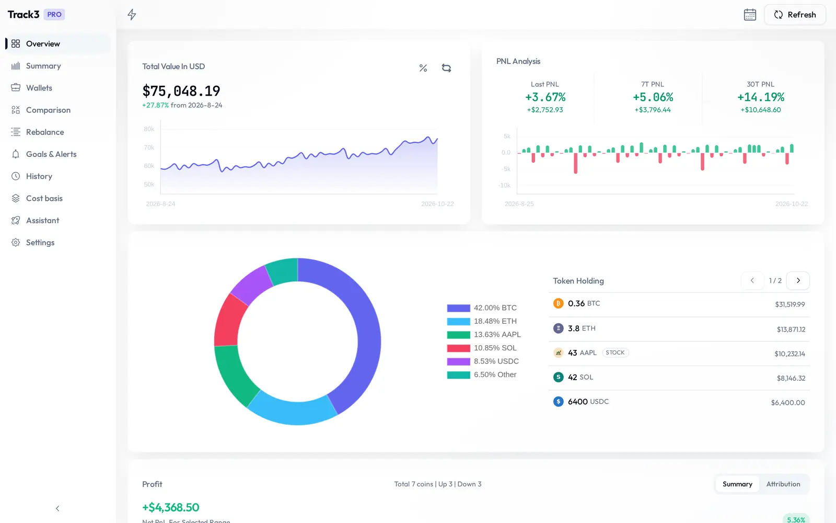Launch the Assistant
836x523 pixels.
[58, 221]
